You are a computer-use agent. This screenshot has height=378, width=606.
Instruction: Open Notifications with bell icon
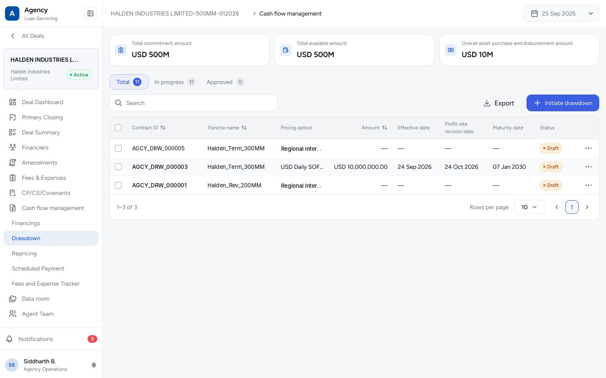pos(9,339)
